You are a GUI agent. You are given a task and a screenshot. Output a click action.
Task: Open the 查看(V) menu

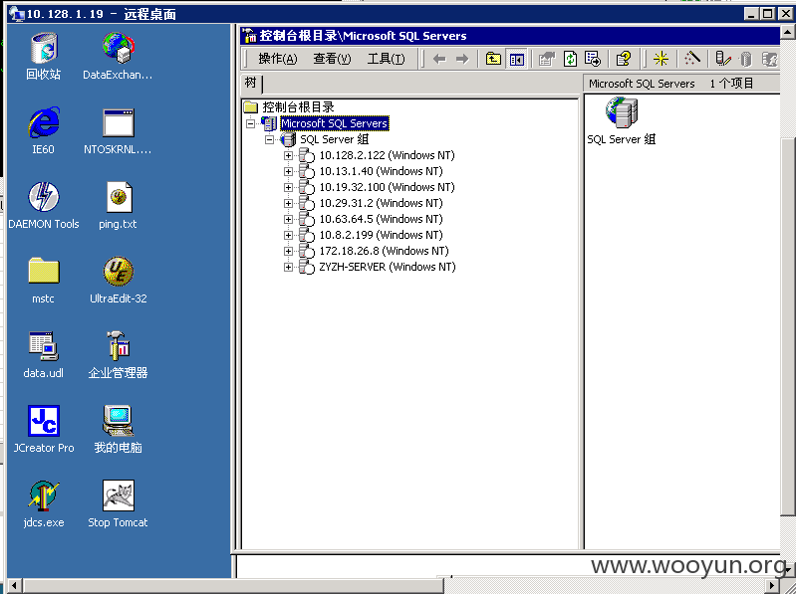[x=332, y=59]
